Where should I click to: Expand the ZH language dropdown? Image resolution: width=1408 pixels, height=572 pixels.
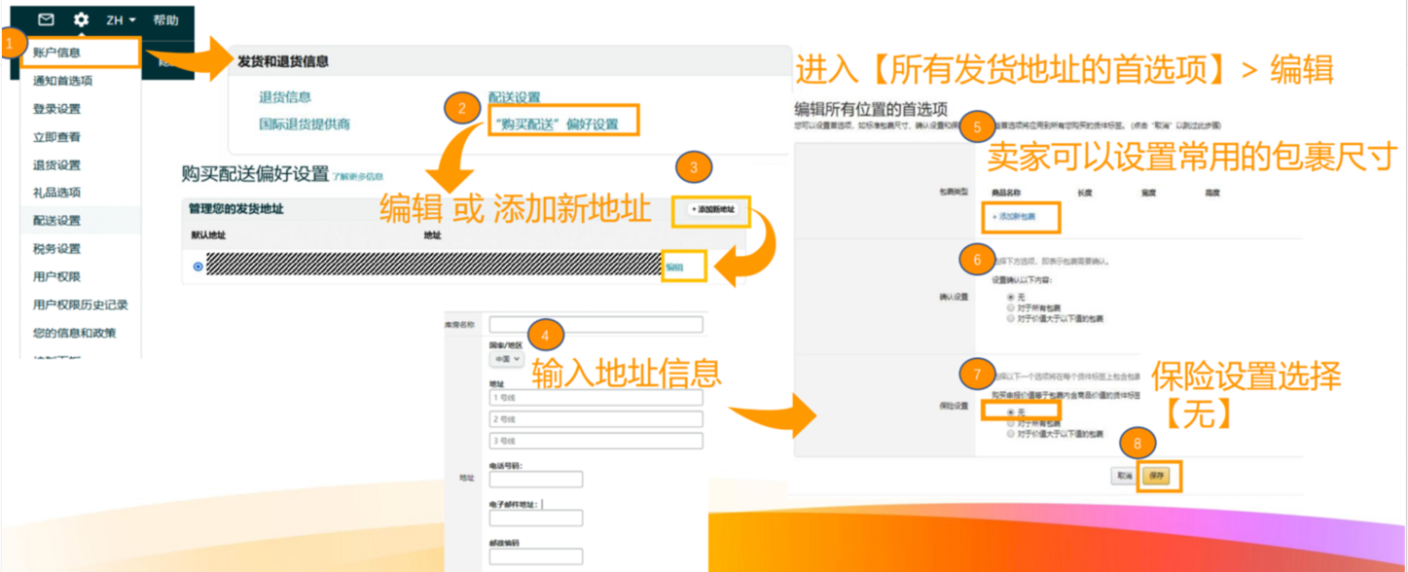(121, 19)
